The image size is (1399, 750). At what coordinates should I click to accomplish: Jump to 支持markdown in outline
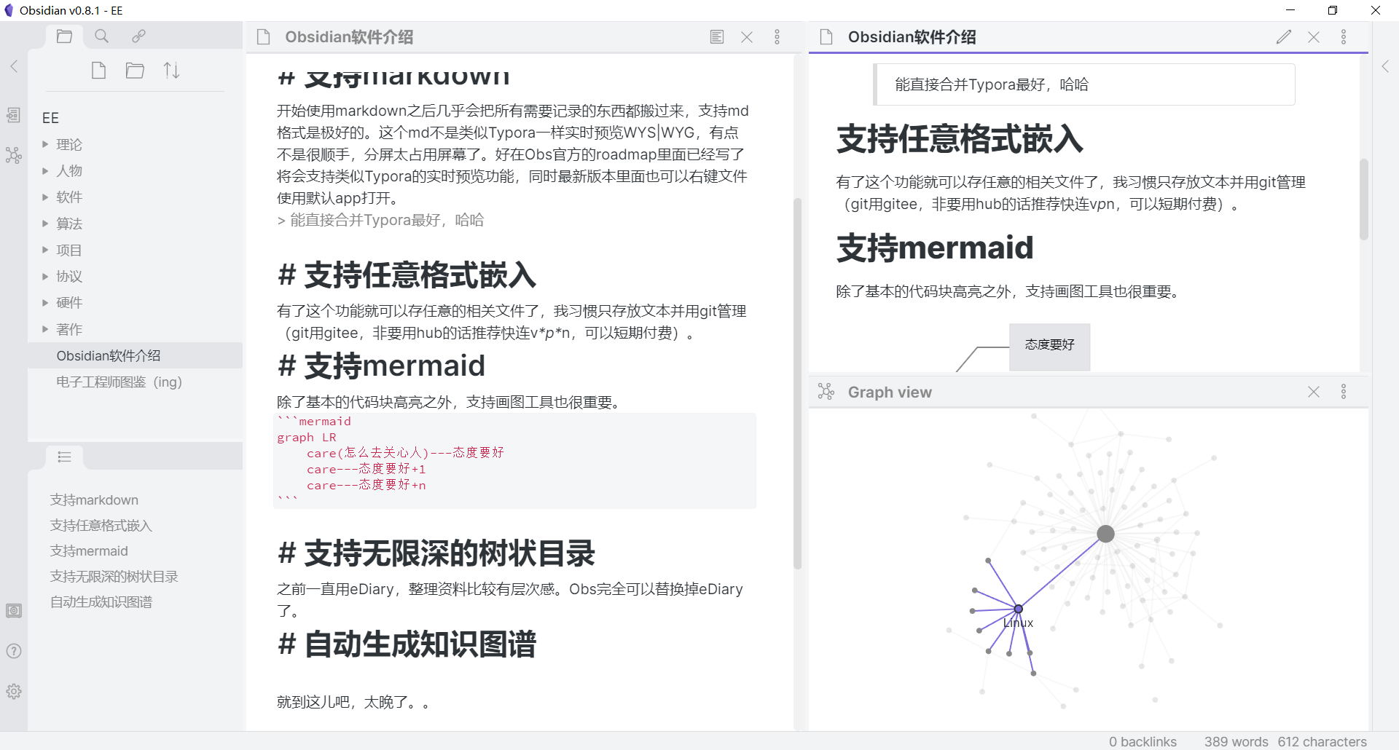click(x=94, y=500)
